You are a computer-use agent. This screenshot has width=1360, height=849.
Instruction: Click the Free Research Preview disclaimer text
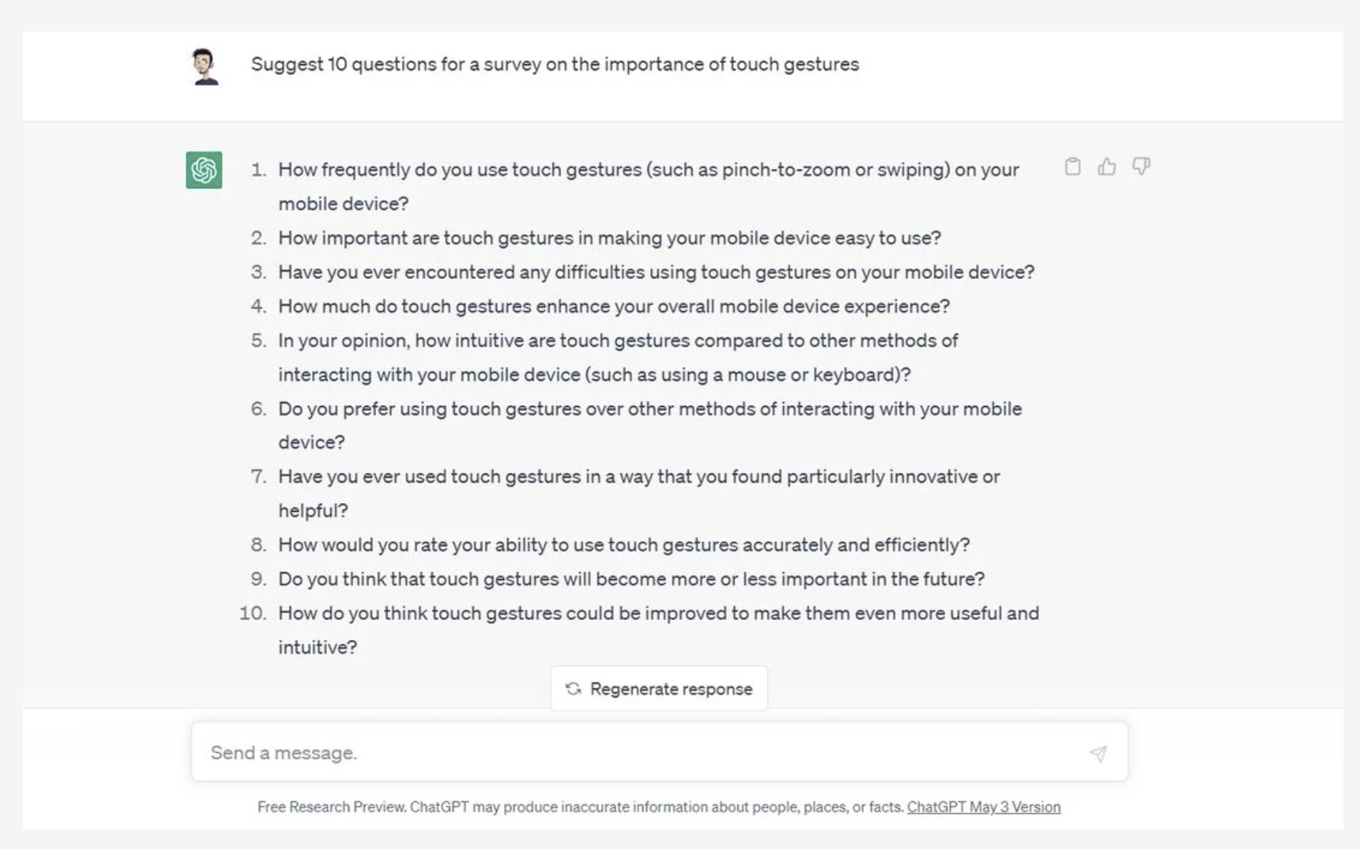tap(580, 807)
